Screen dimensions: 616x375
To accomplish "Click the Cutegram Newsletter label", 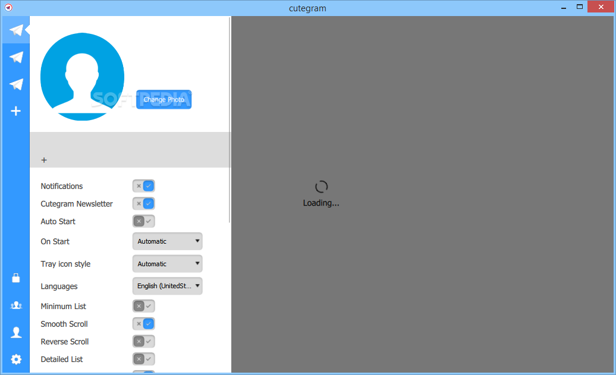I will coord(77,204).
